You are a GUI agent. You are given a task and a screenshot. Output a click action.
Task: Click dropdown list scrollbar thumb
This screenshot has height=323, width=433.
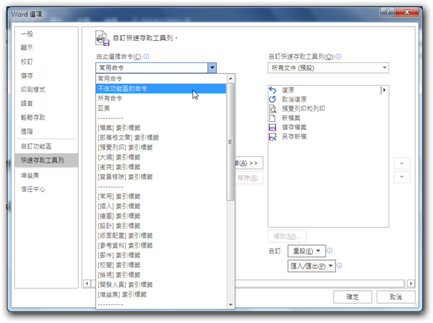click(230, 142)
